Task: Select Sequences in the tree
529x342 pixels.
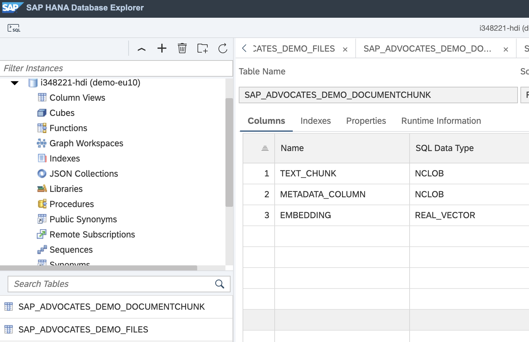Action: (71, 250)
